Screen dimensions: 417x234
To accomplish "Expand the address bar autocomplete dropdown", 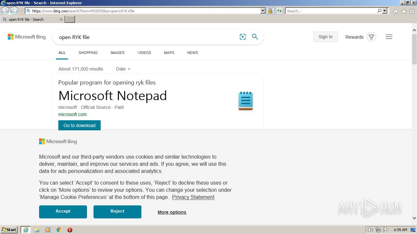I will 263,11.
